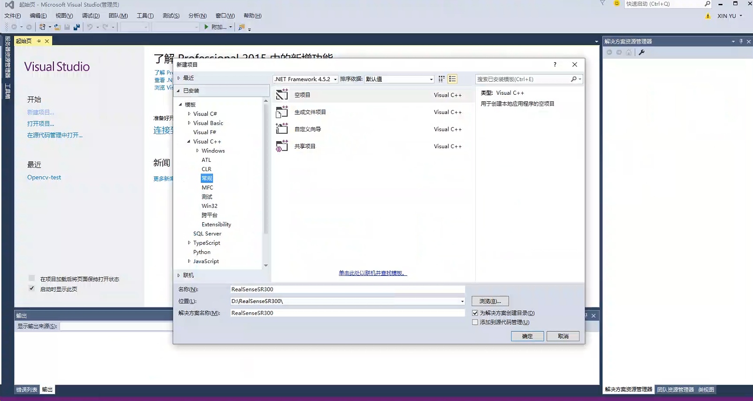
Task: Pin the Solution Explorer panel
Action: click(x=741, y=41)
